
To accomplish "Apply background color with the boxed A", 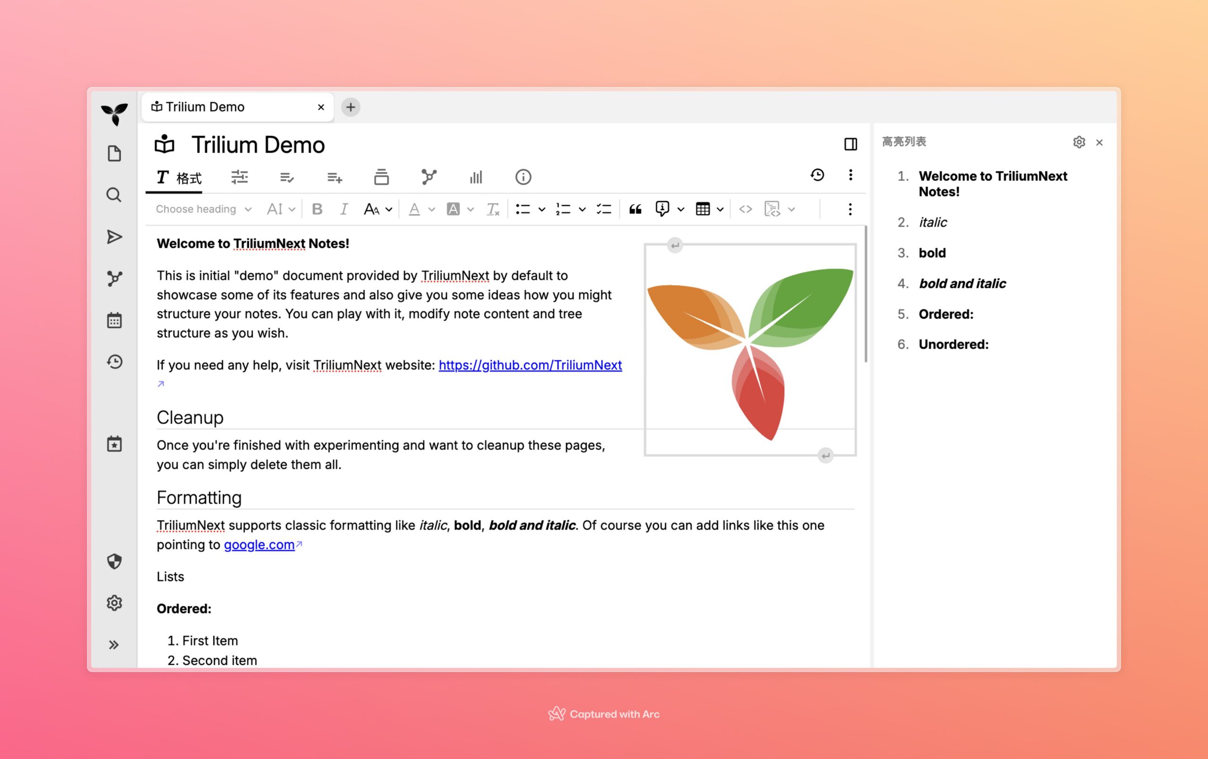I will pos(453,209).
